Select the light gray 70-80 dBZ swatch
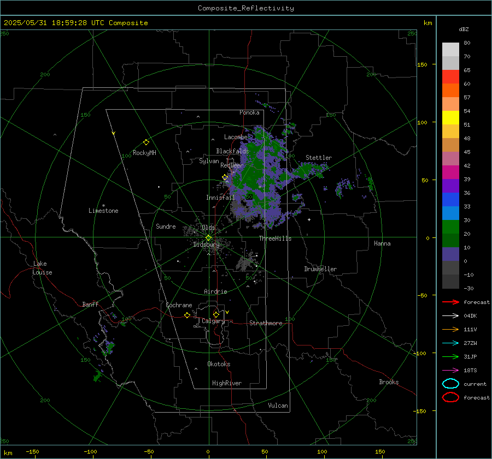This screenshot has width=492, height=459. 450,50
